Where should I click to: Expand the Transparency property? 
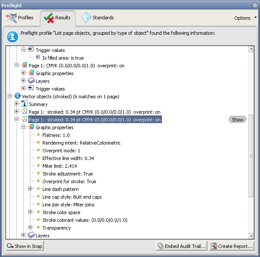tap(30, 227)
